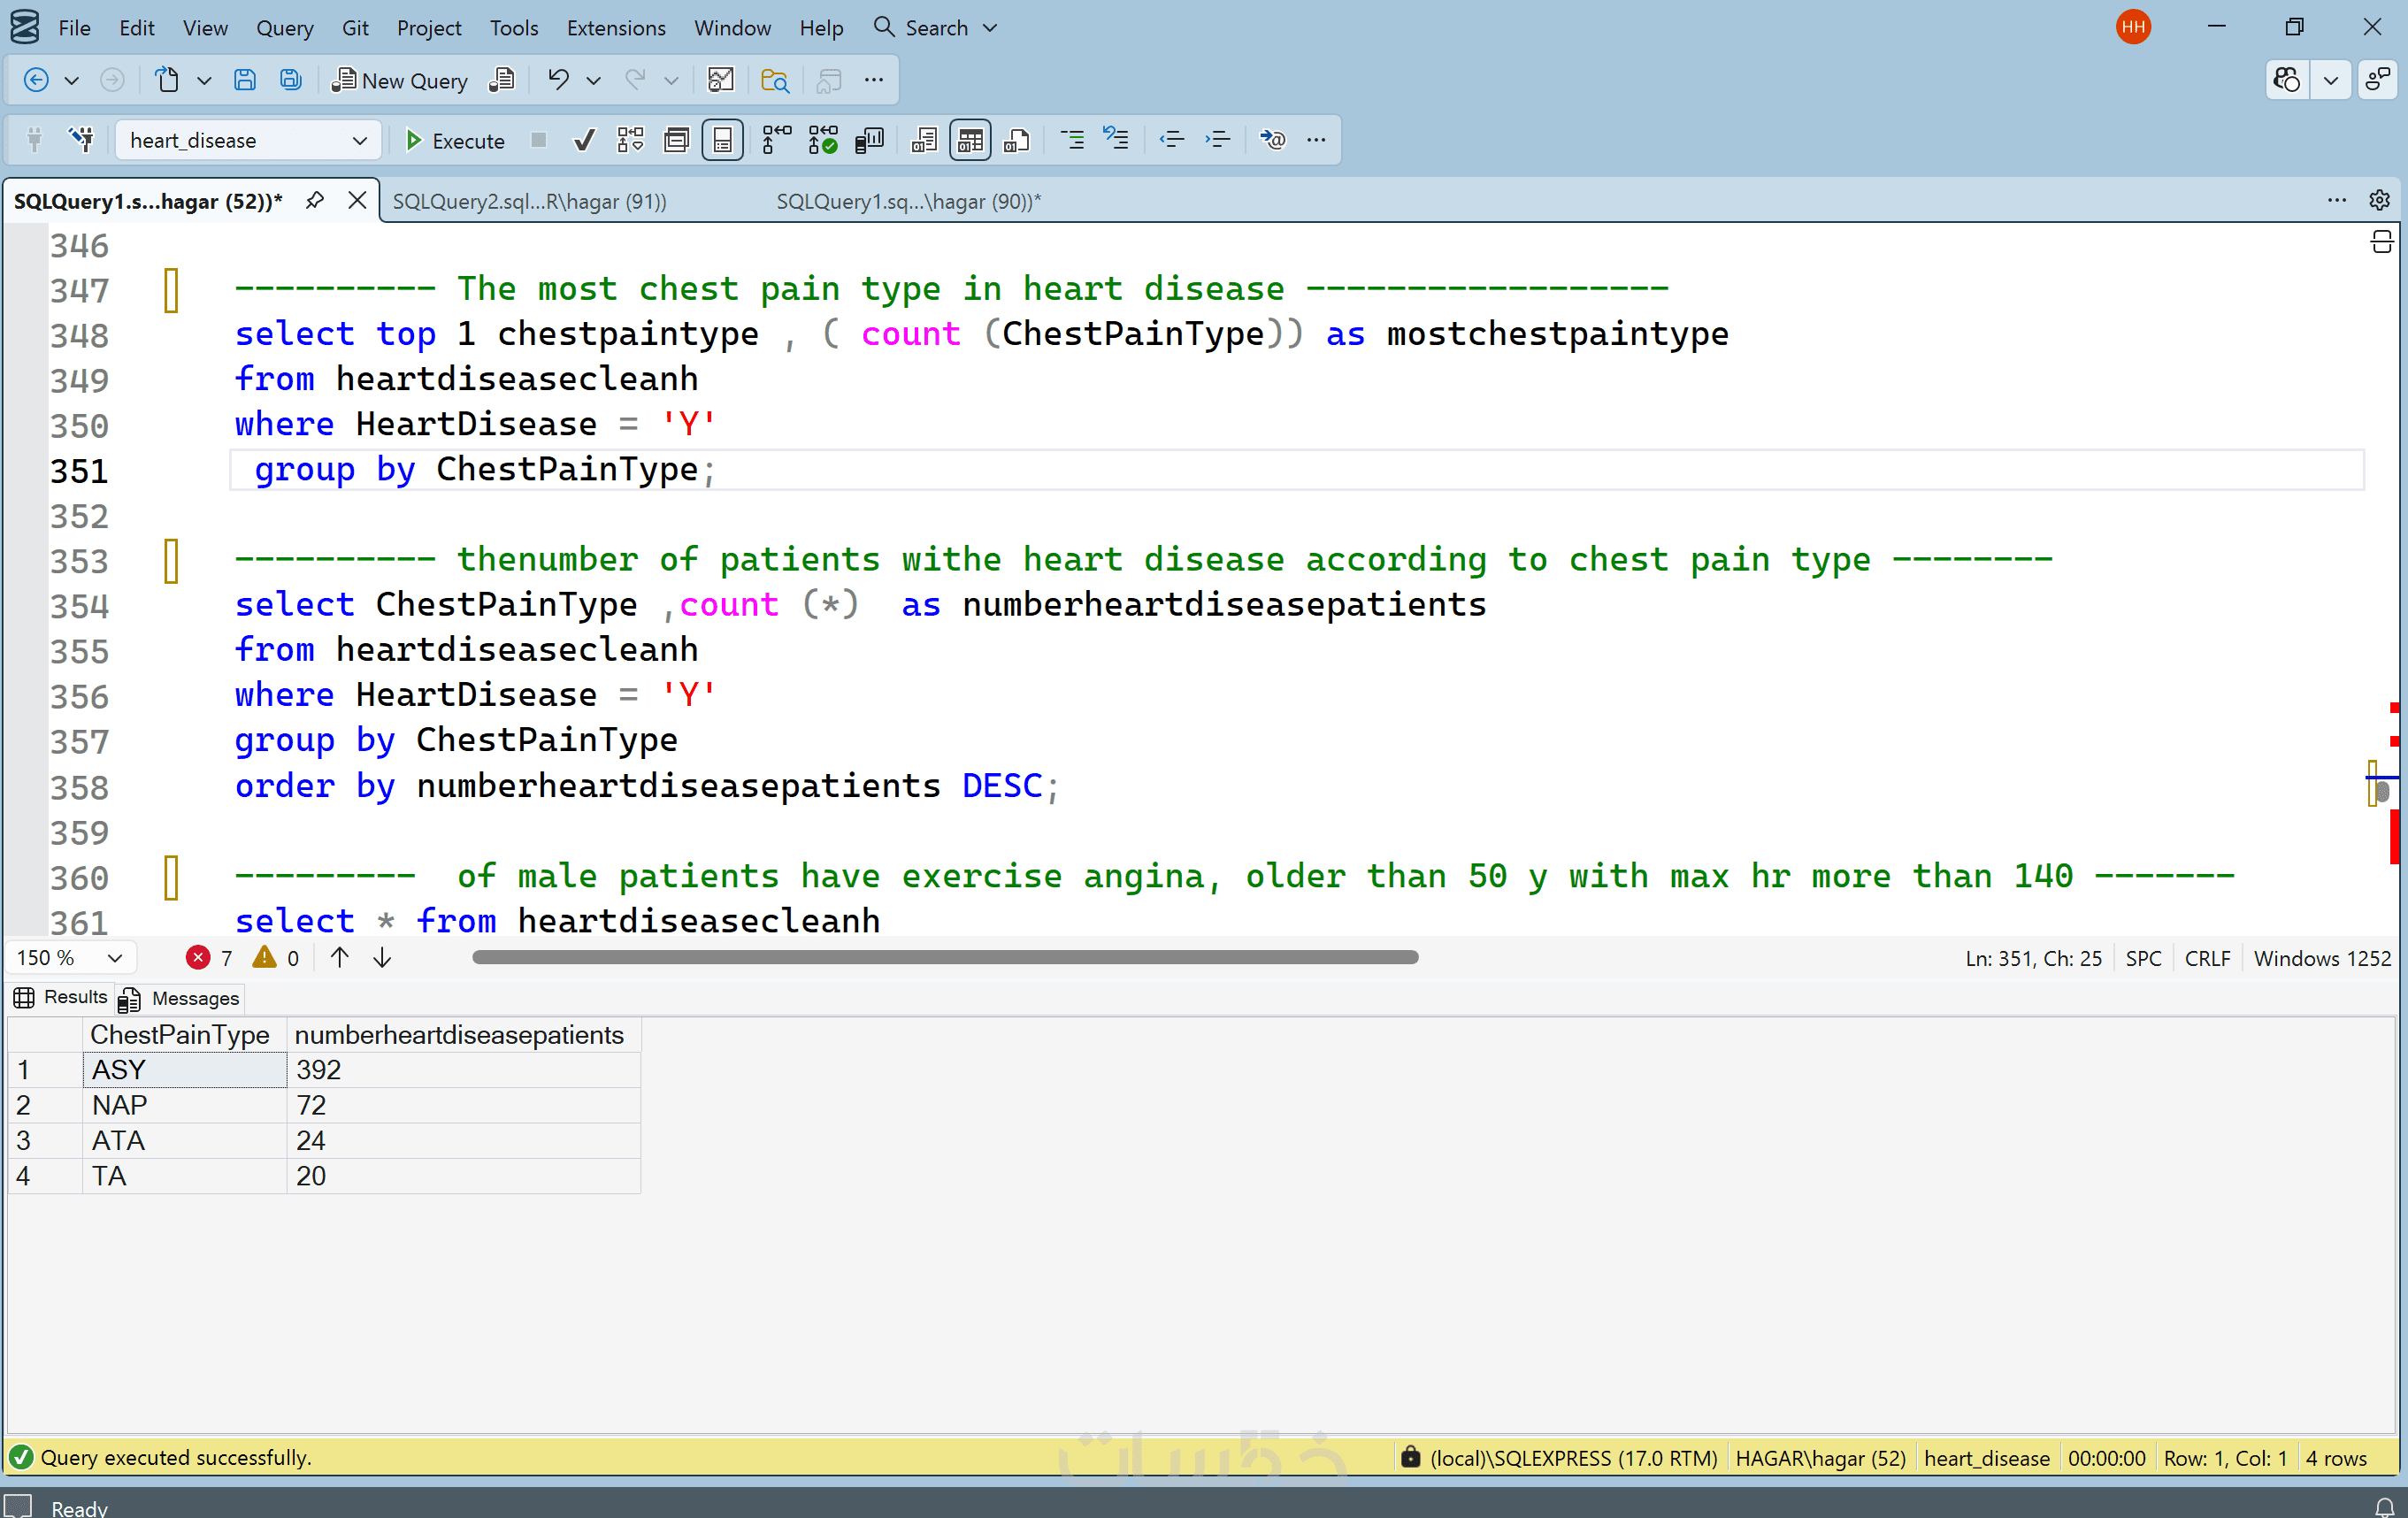Switch to the SQLQuery2.sql tab
The width and height of the screenshot is (2408, 1518).
[529, 201]
